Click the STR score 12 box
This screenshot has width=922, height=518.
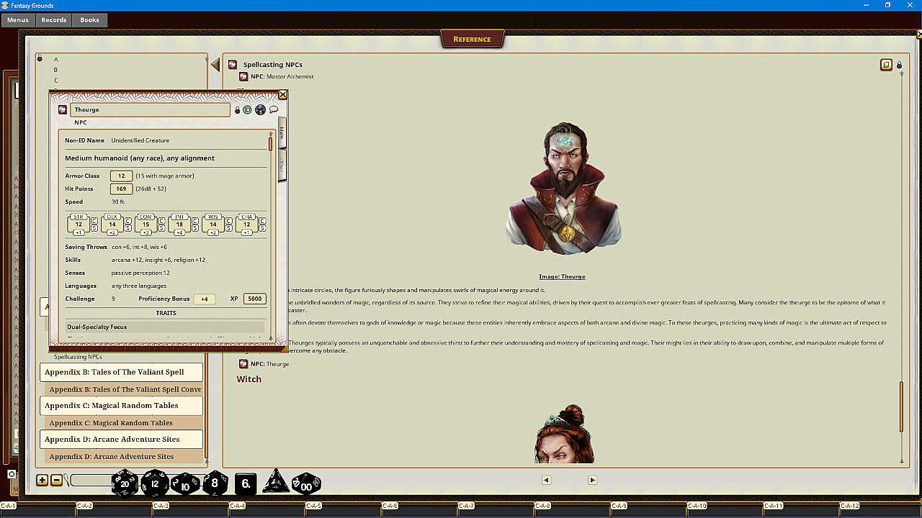pyautogui.click(x=79, y=224)
